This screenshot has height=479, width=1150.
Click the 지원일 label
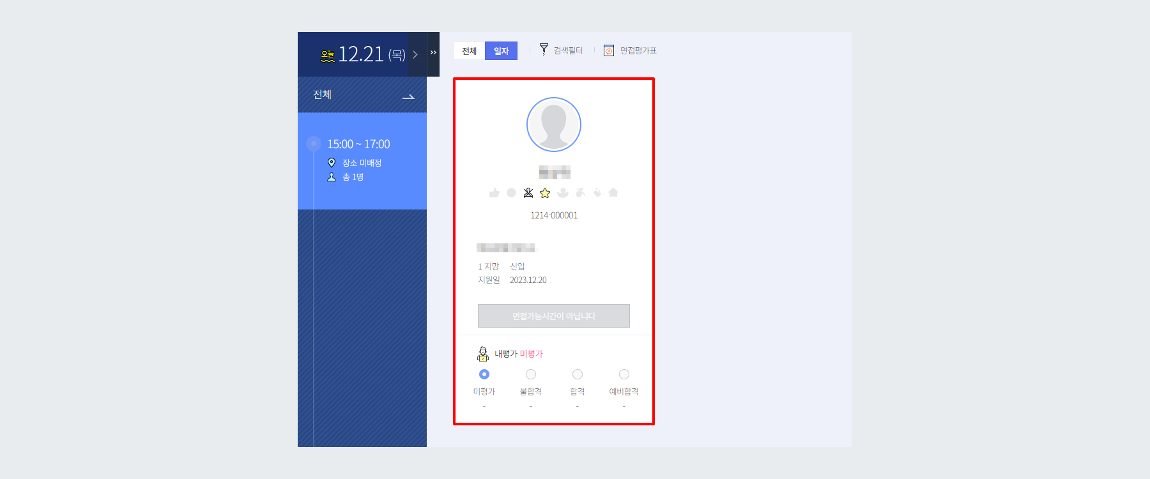[489, 280]
